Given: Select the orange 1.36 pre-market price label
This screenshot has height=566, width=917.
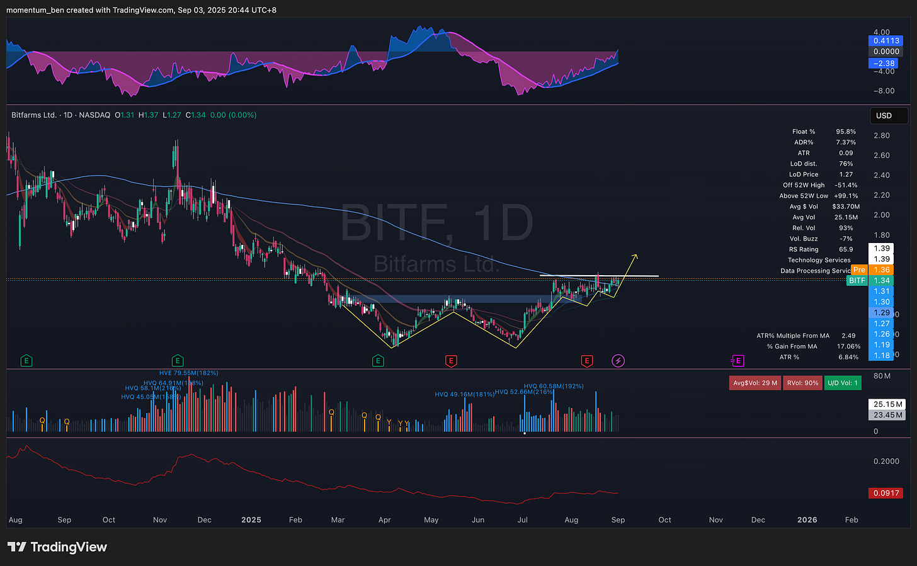Looking at the screenshot, I should tap(881, 269).
